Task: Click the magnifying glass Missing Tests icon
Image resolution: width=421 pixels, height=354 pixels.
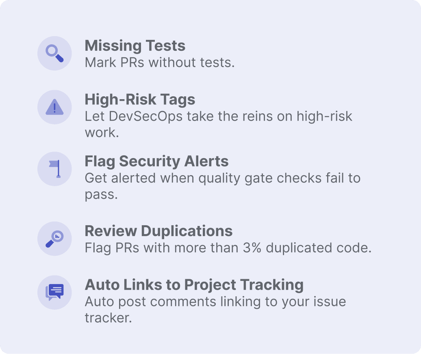Action: (54, 53)
